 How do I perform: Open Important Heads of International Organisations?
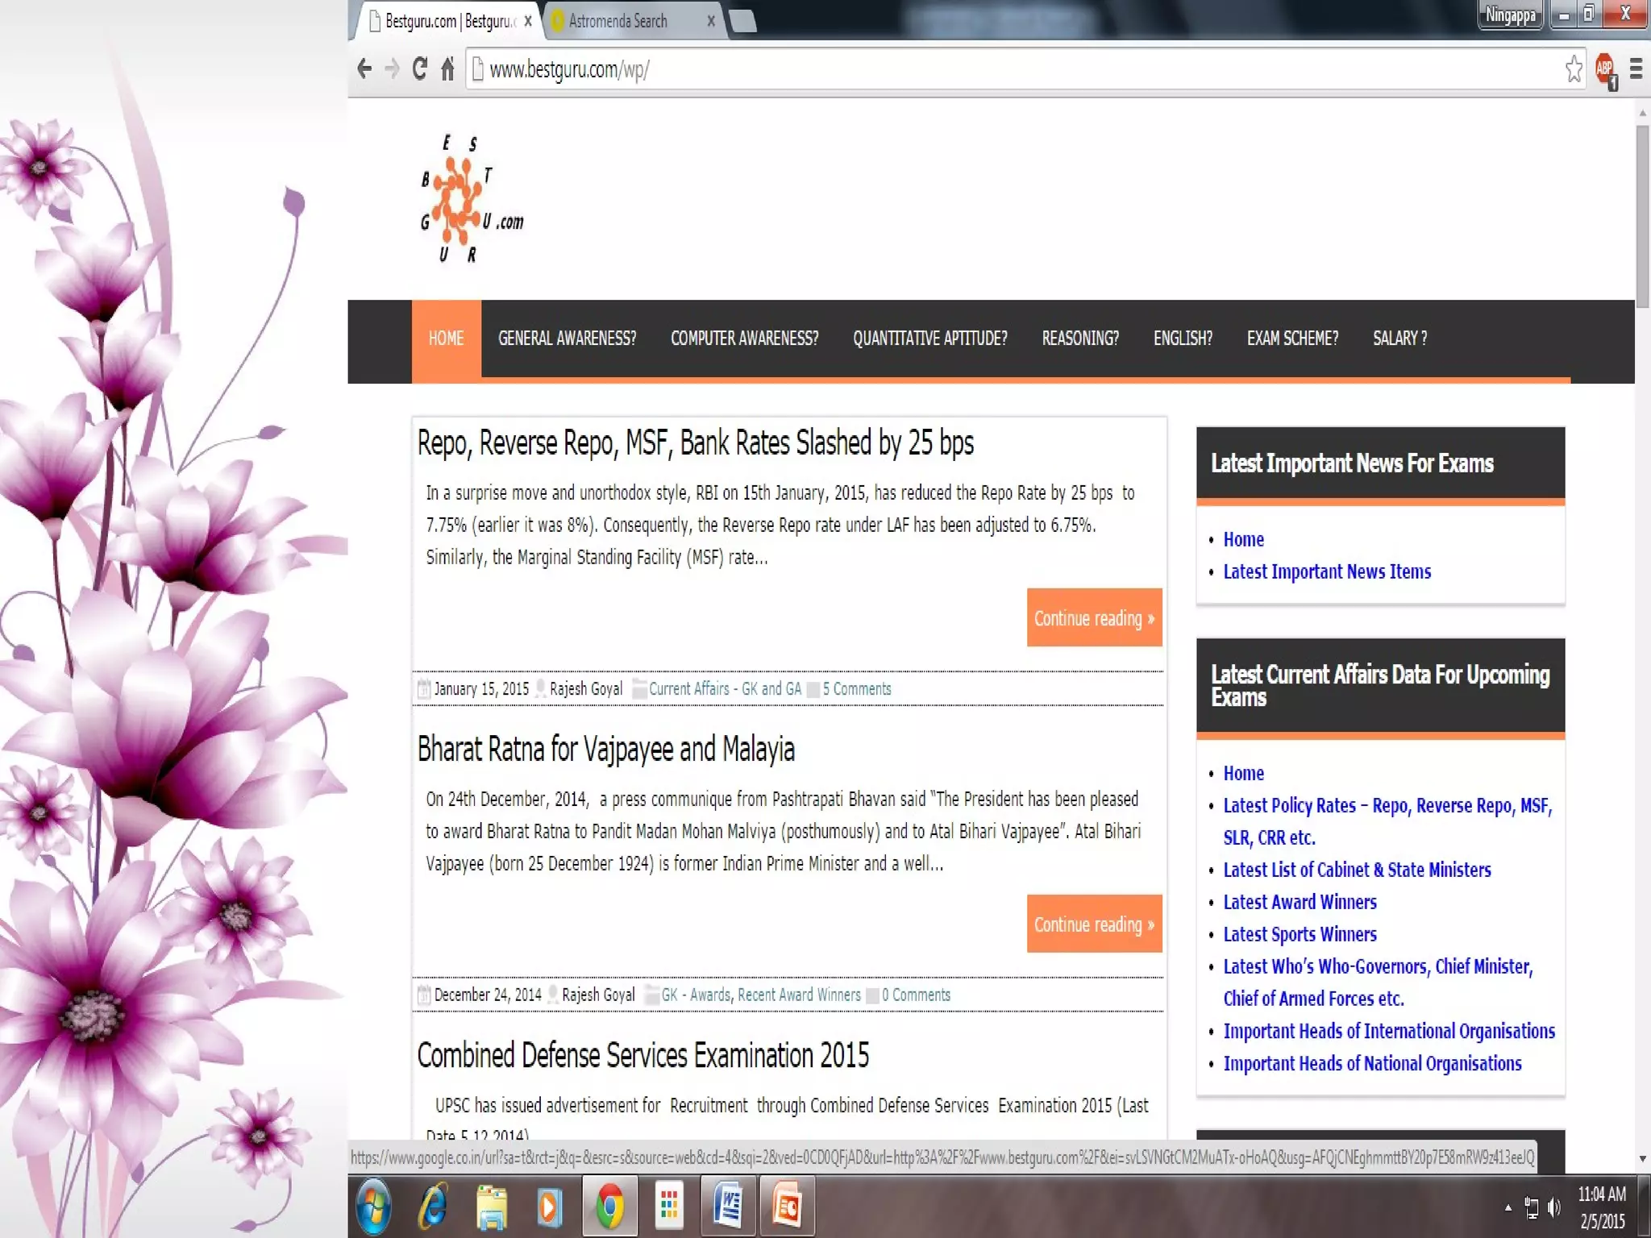(1389, 1032)
